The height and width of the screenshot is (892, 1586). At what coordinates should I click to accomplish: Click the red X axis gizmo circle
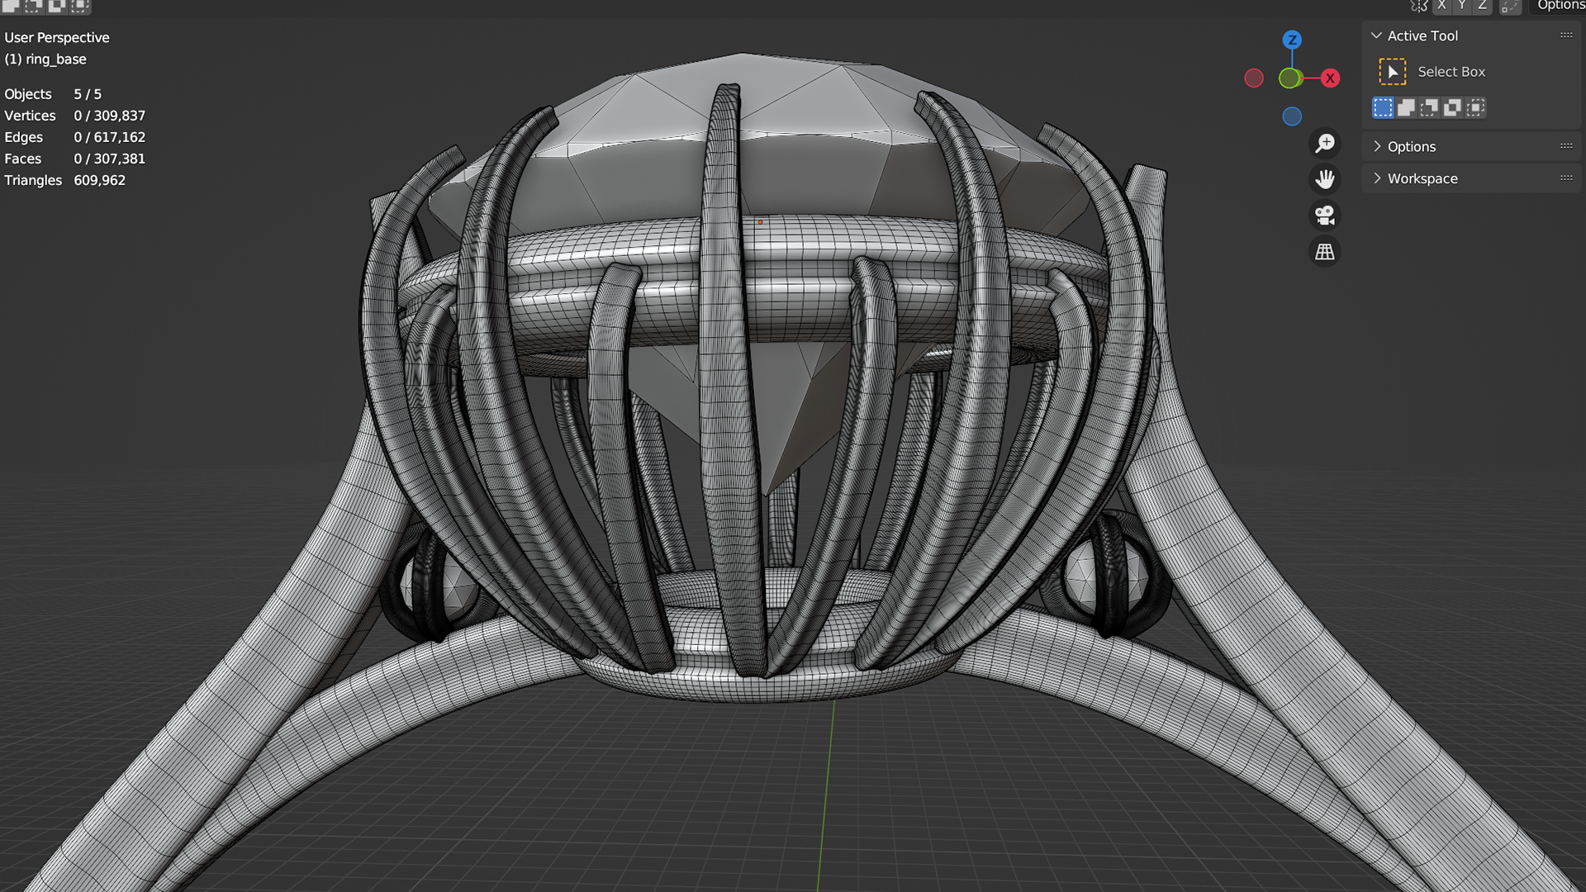coord(1330,78)
